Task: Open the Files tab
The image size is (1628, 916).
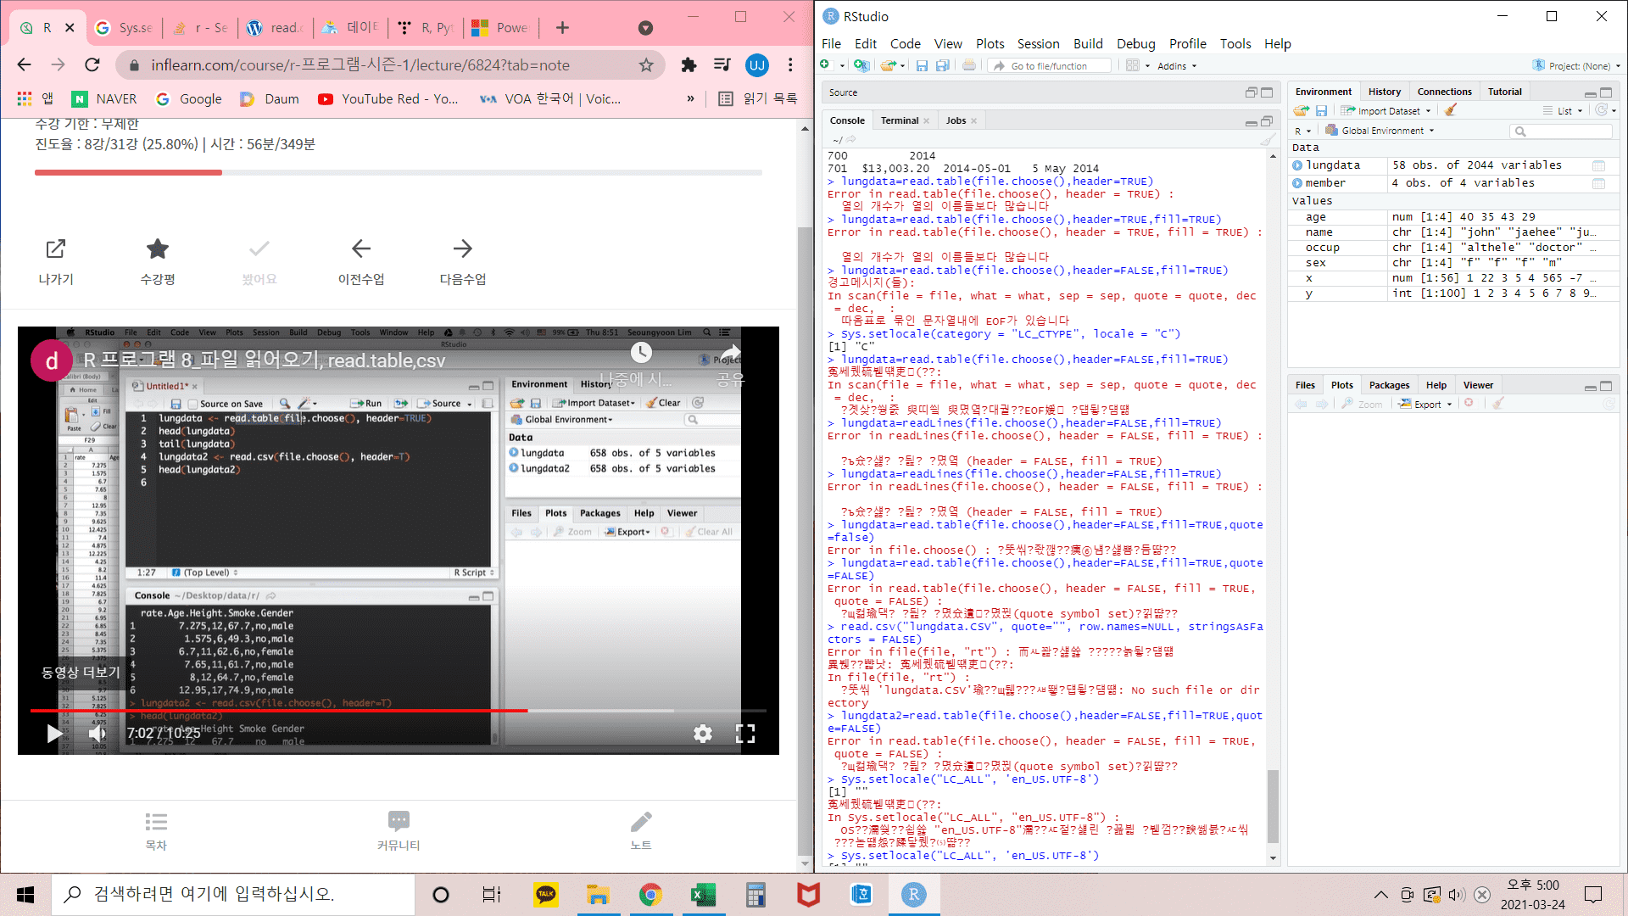Action: [x=1305, y=385]
